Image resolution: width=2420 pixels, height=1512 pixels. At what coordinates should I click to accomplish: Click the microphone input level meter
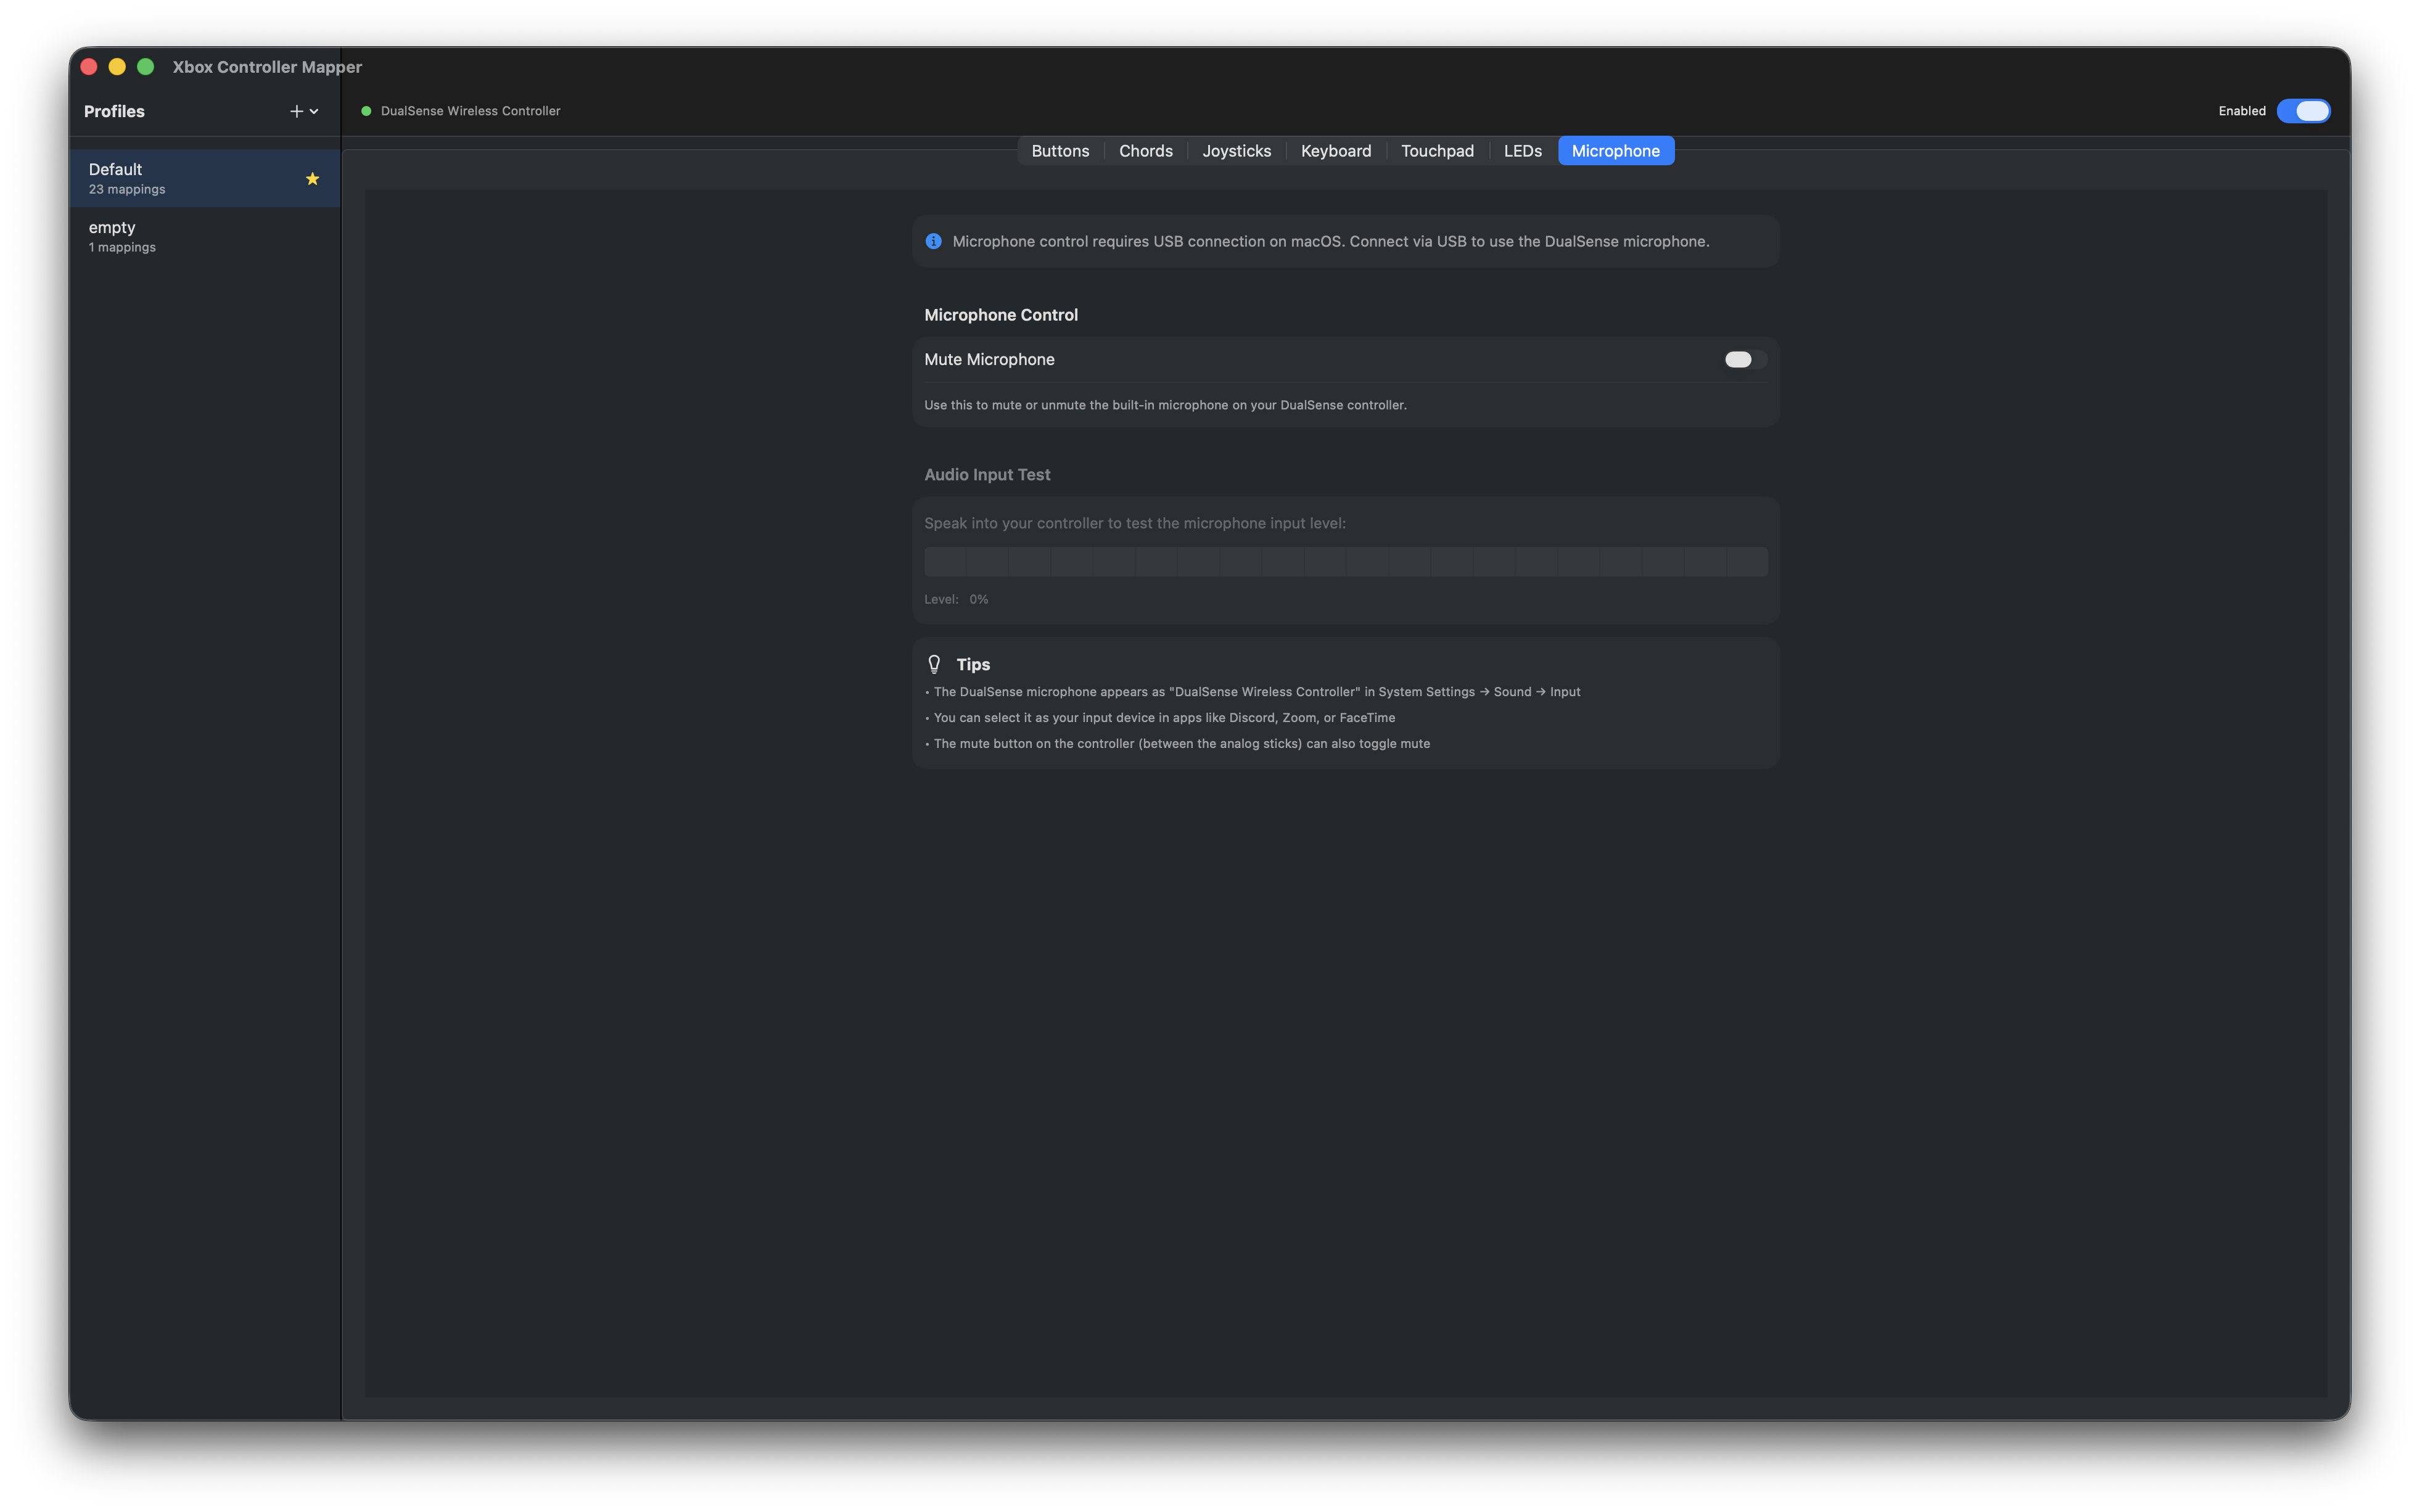[1345, 561]
